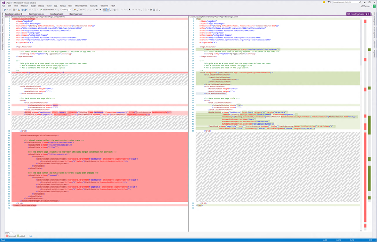Open the DEBUG menu
The image size is (377, 242).
pos(41,6)
